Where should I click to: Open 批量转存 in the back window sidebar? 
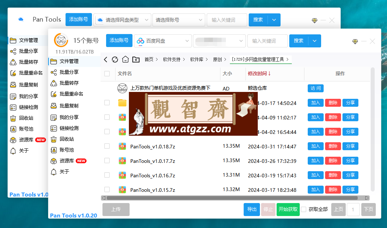pos(28,62)
